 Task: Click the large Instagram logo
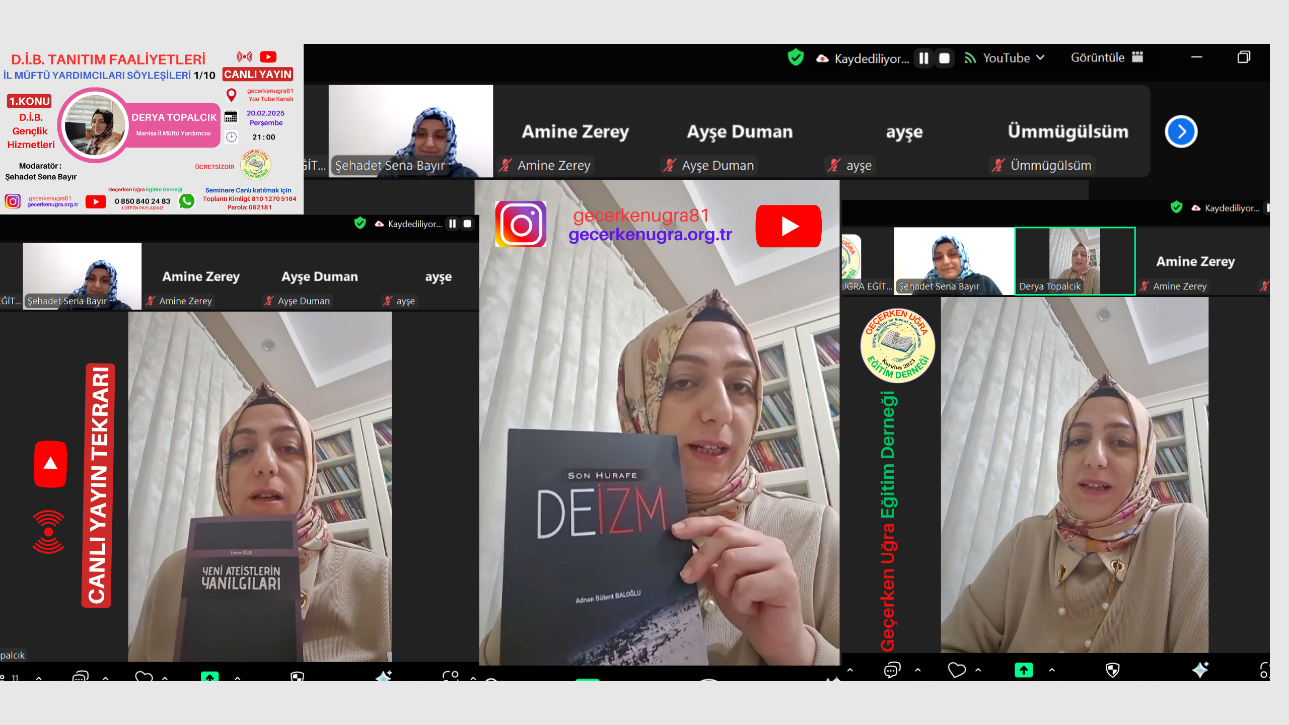521,224
